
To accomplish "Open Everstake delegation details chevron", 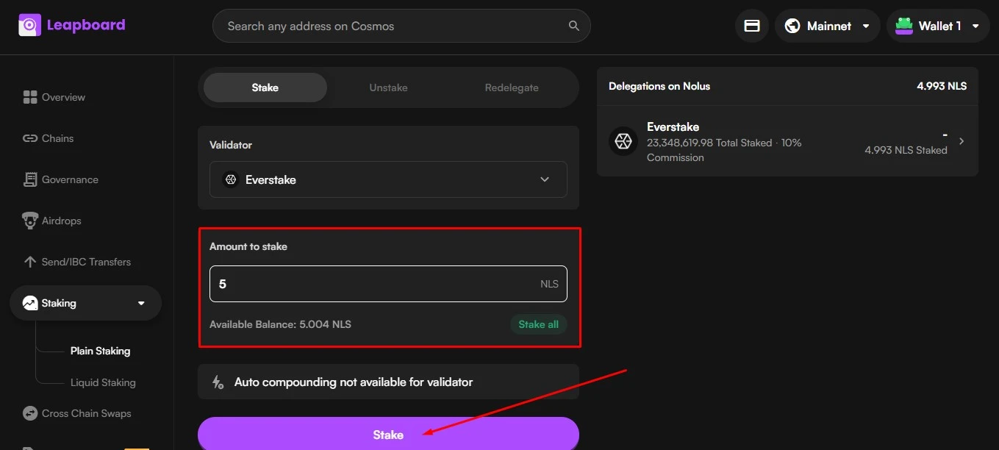I will [962, 141].
